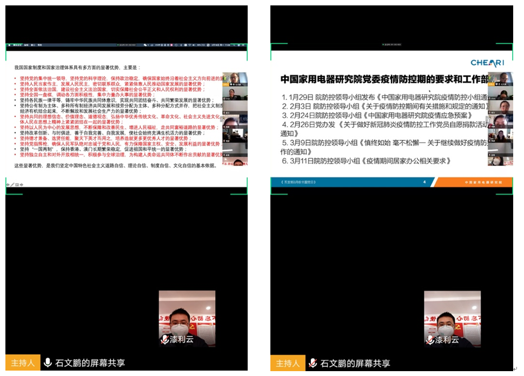Click the name 漆利云 in the right screenshot
524x376 pixels.
447,340
